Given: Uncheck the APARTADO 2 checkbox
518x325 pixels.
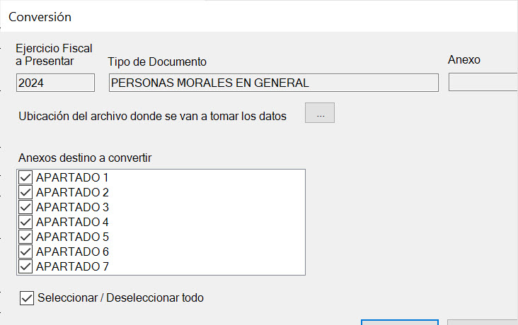Looking at the screenshot, I should 26,192.
